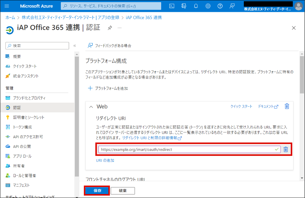305x198 pixels.
Task: Collapse the Web platform section
Action: point(91,107)
